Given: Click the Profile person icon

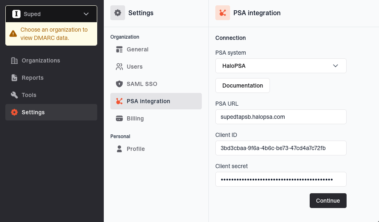Looking at the screenshot, I should (x=119, y=149).
